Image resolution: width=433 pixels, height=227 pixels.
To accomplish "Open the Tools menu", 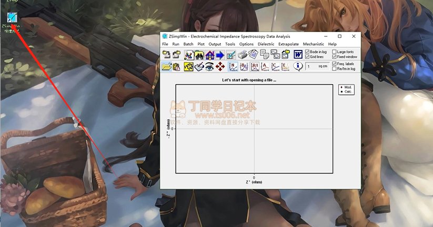I will tap(230, 44).
